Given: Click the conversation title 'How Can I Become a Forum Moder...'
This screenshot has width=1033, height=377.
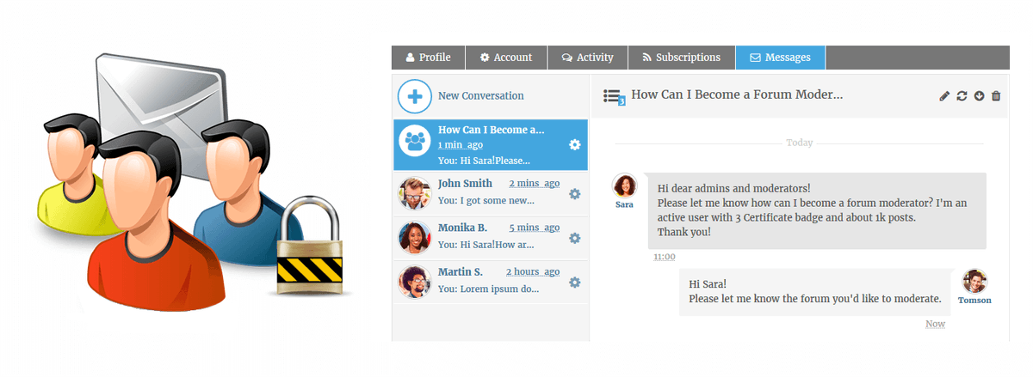Looking at the screenshot, I should click(737, 94).
